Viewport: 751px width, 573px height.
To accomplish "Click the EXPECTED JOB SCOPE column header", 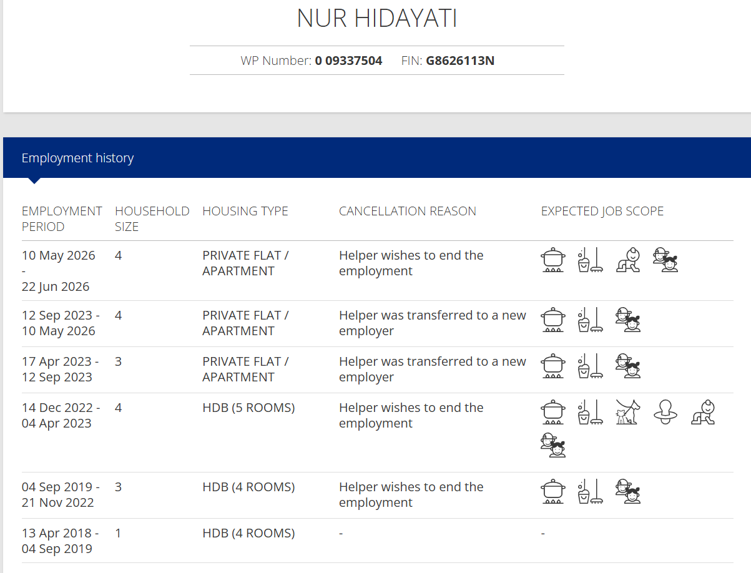I will click(602, 211).
